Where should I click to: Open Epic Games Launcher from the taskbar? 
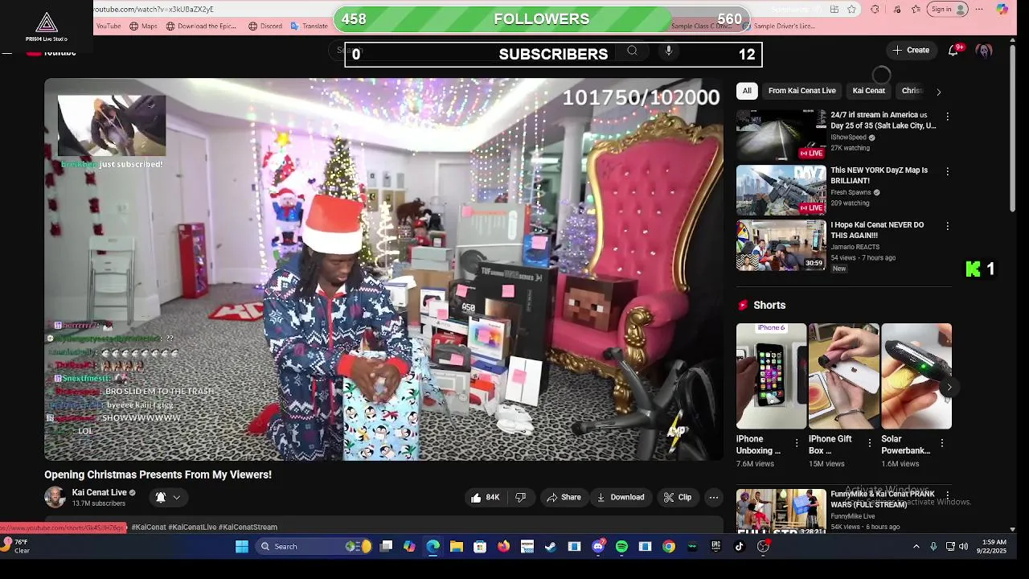(715, 547)
